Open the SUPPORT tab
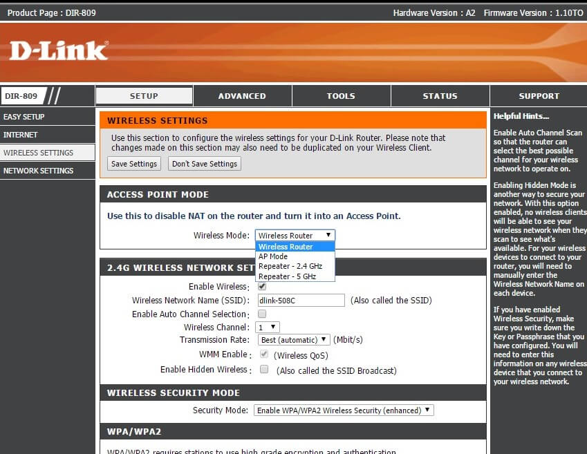Screen dimensions: 587x454 pos(539,96)
